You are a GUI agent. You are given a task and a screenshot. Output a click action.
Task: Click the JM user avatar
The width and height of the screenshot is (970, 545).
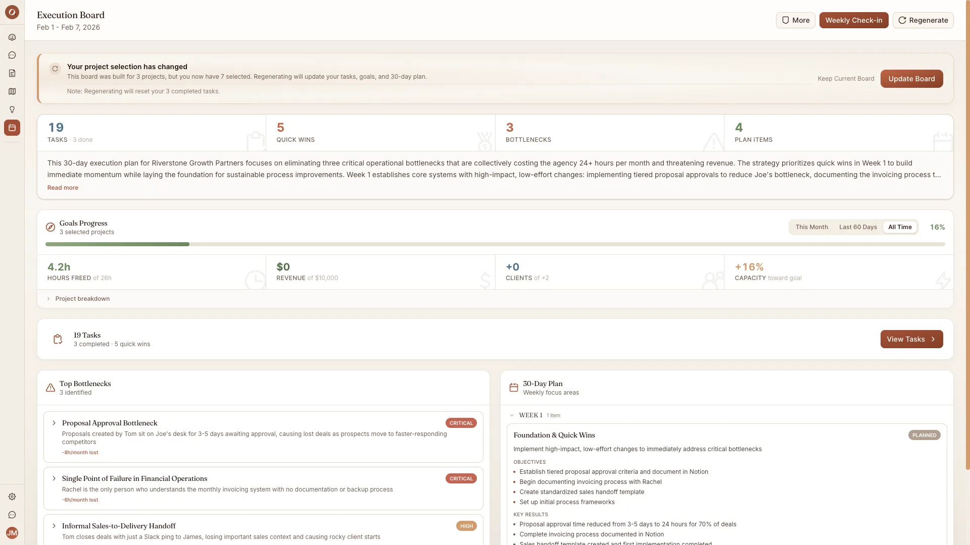(12, 533)
